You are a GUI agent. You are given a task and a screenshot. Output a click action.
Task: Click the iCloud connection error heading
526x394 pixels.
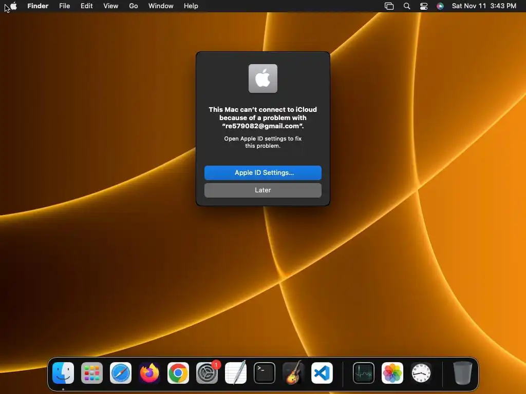click(263, 117)
